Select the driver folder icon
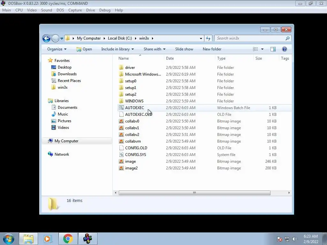The width and height of the screenshot is (327, 245). pos(121,68)
